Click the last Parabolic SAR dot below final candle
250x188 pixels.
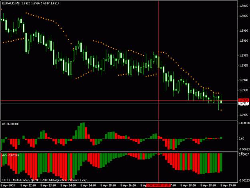[221, 110]
